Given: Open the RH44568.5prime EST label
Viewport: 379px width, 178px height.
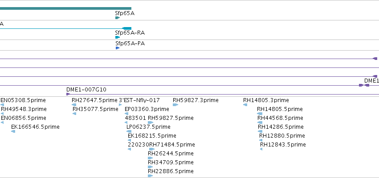Looking at the screenshot, I should point(280,118).
